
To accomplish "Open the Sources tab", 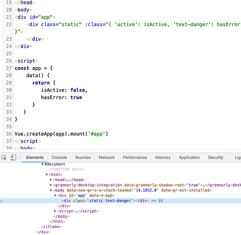I will tap(83, 157).
